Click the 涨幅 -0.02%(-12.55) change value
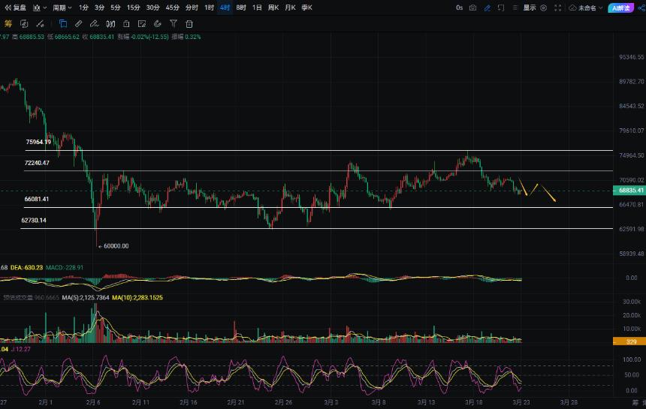Viewport: 646px width, 409px height. coord(143,37)
